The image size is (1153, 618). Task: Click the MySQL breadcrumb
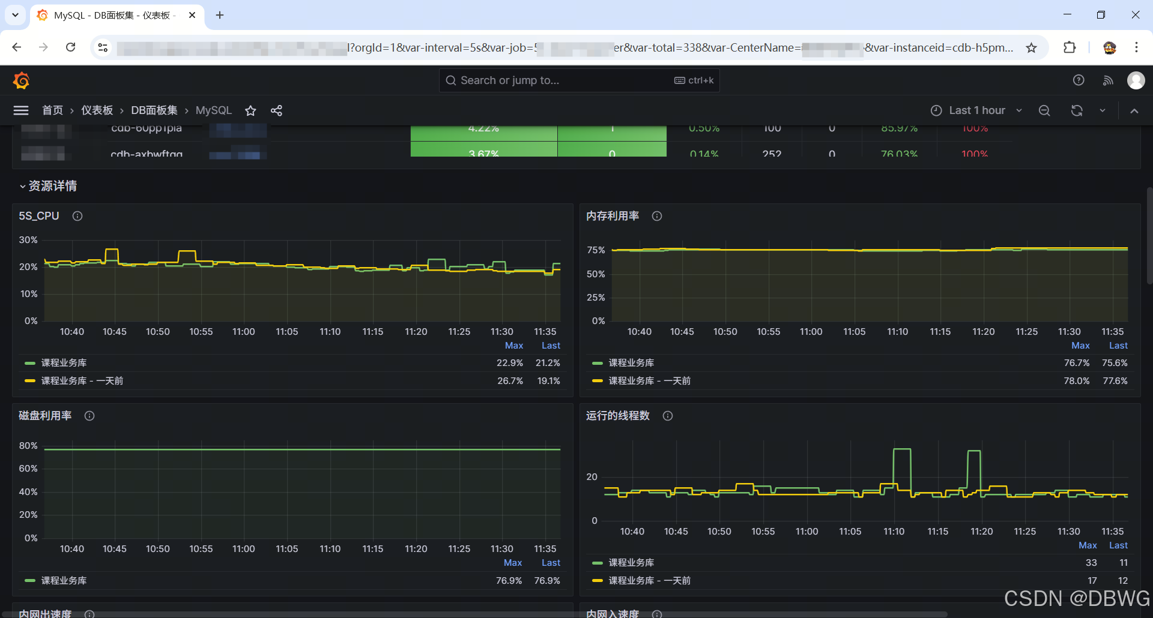(213, 110)
